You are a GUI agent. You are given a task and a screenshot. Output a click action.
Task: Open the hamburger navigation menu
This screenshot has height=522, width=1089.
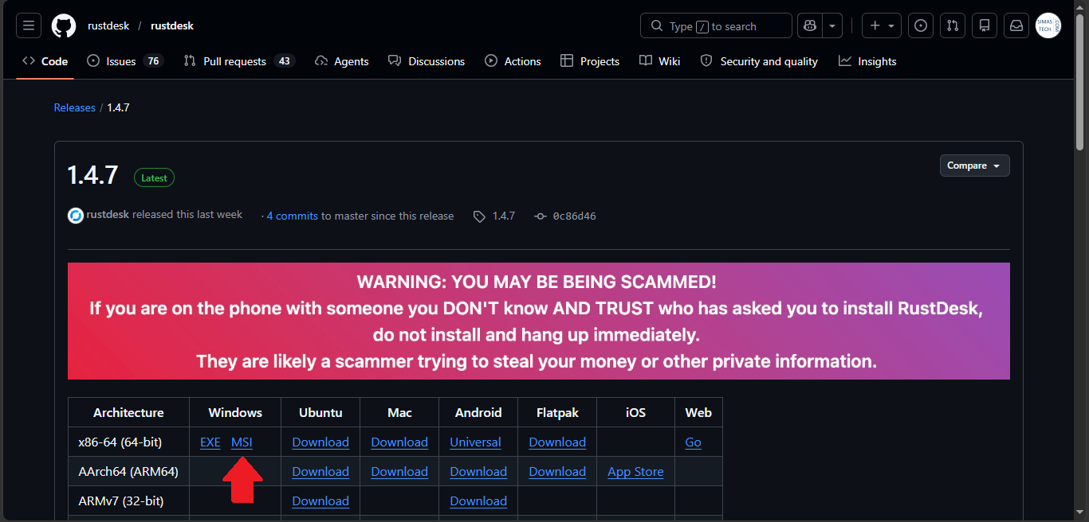[29, 26]
